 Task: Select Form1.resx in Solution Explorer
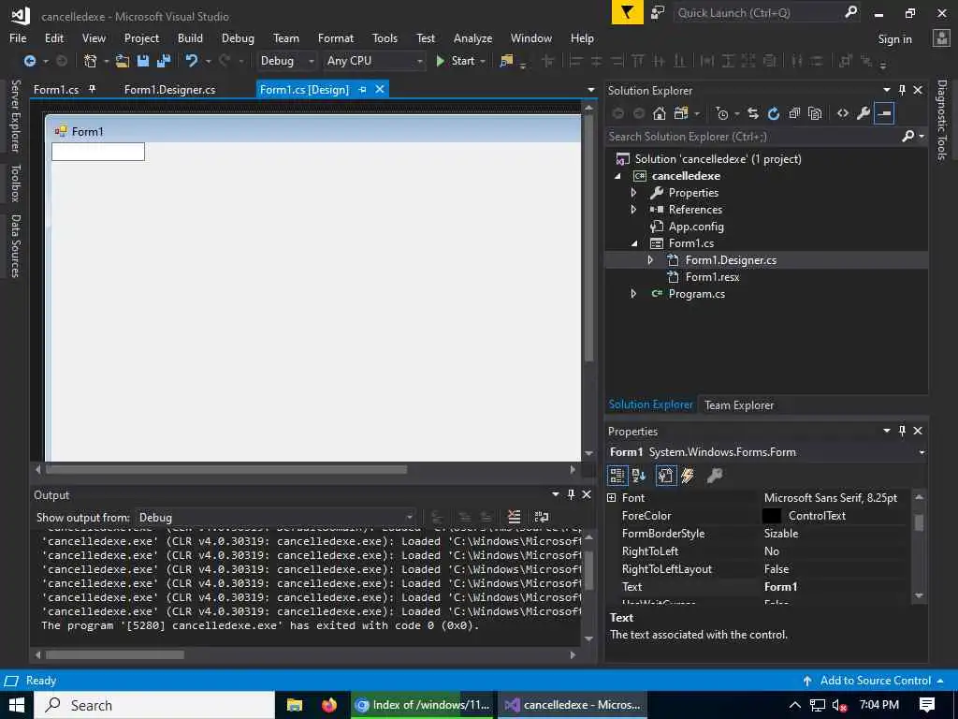[x=712, y=277]
